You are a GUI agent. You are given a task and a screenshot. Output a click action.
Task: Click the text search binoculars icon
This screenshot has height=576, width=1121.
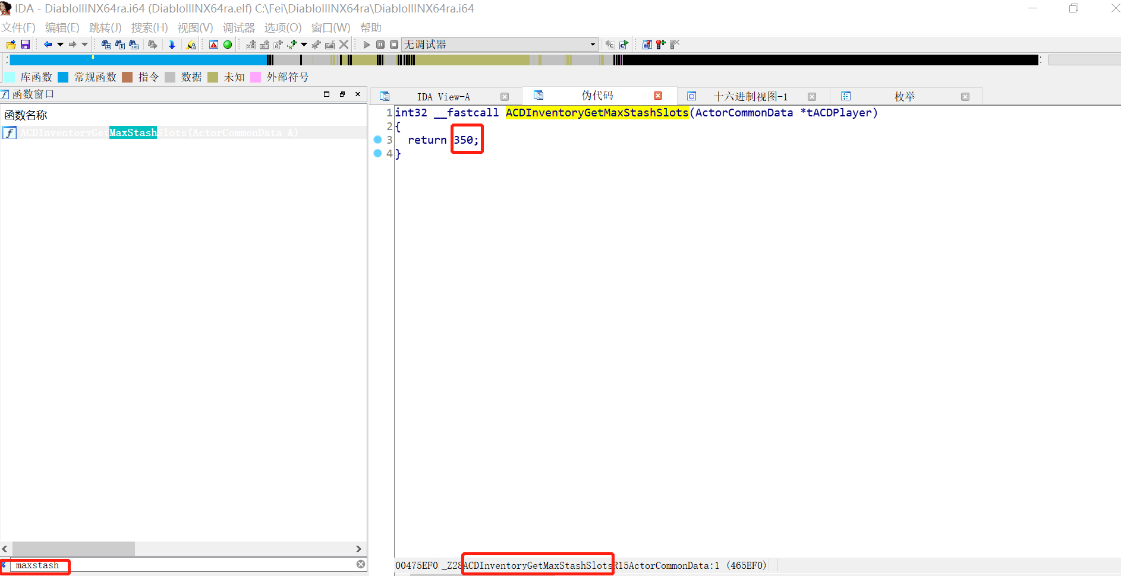click(x=120, y=45)
